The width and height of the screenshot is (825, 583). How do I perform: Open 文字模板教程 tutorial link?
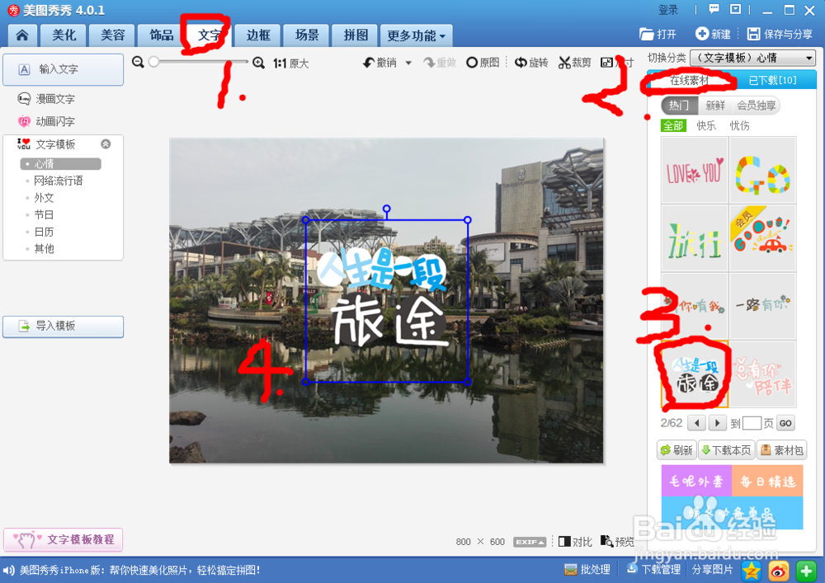(x=64, y=538)
